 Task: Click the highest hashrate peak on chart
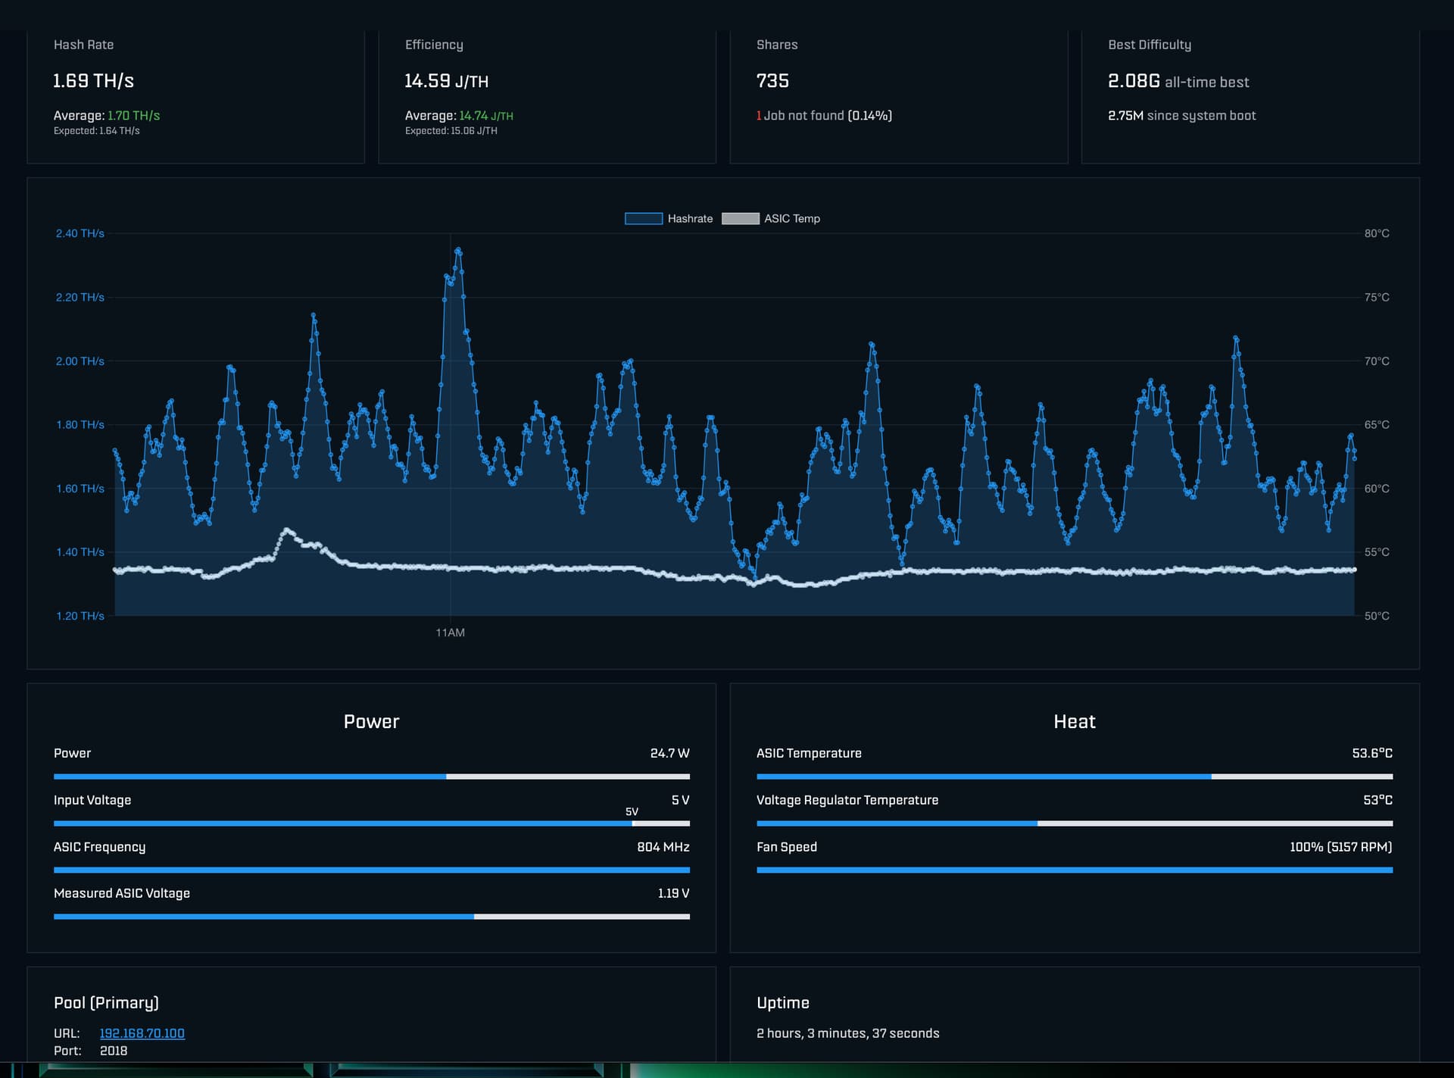click(457, 250)
